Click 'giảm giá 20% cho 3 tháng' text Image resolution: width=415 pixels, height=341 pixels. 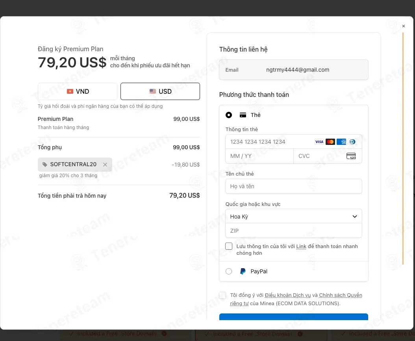tap(68, 176)
